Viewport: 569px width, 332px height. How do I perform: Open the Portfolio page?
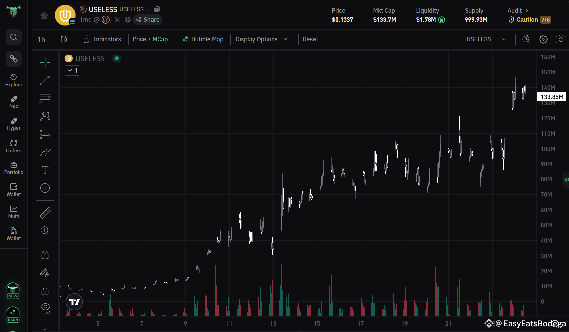[x=14, y=168]
